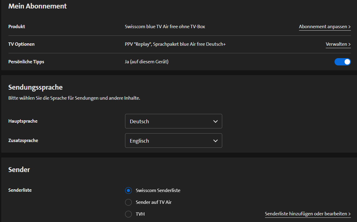Viewport: 357px width, 222px height.
Task: Click the Hauptsprache label
Action: pos(23,121)
